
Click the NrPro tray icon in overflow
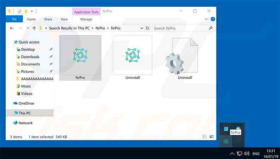(226, 141)
